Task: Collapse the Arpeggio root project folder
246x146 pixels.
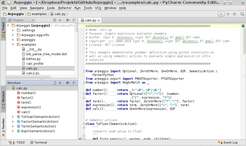Action: 8,25
